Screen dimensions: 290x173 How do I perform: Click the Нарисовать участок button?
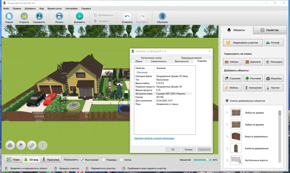tap(243, 42)
